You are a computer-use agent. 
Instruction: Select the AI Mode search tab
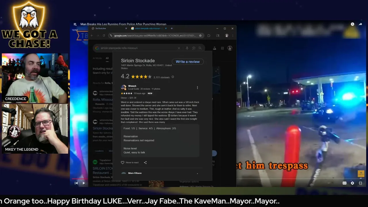tap(97, 58)
